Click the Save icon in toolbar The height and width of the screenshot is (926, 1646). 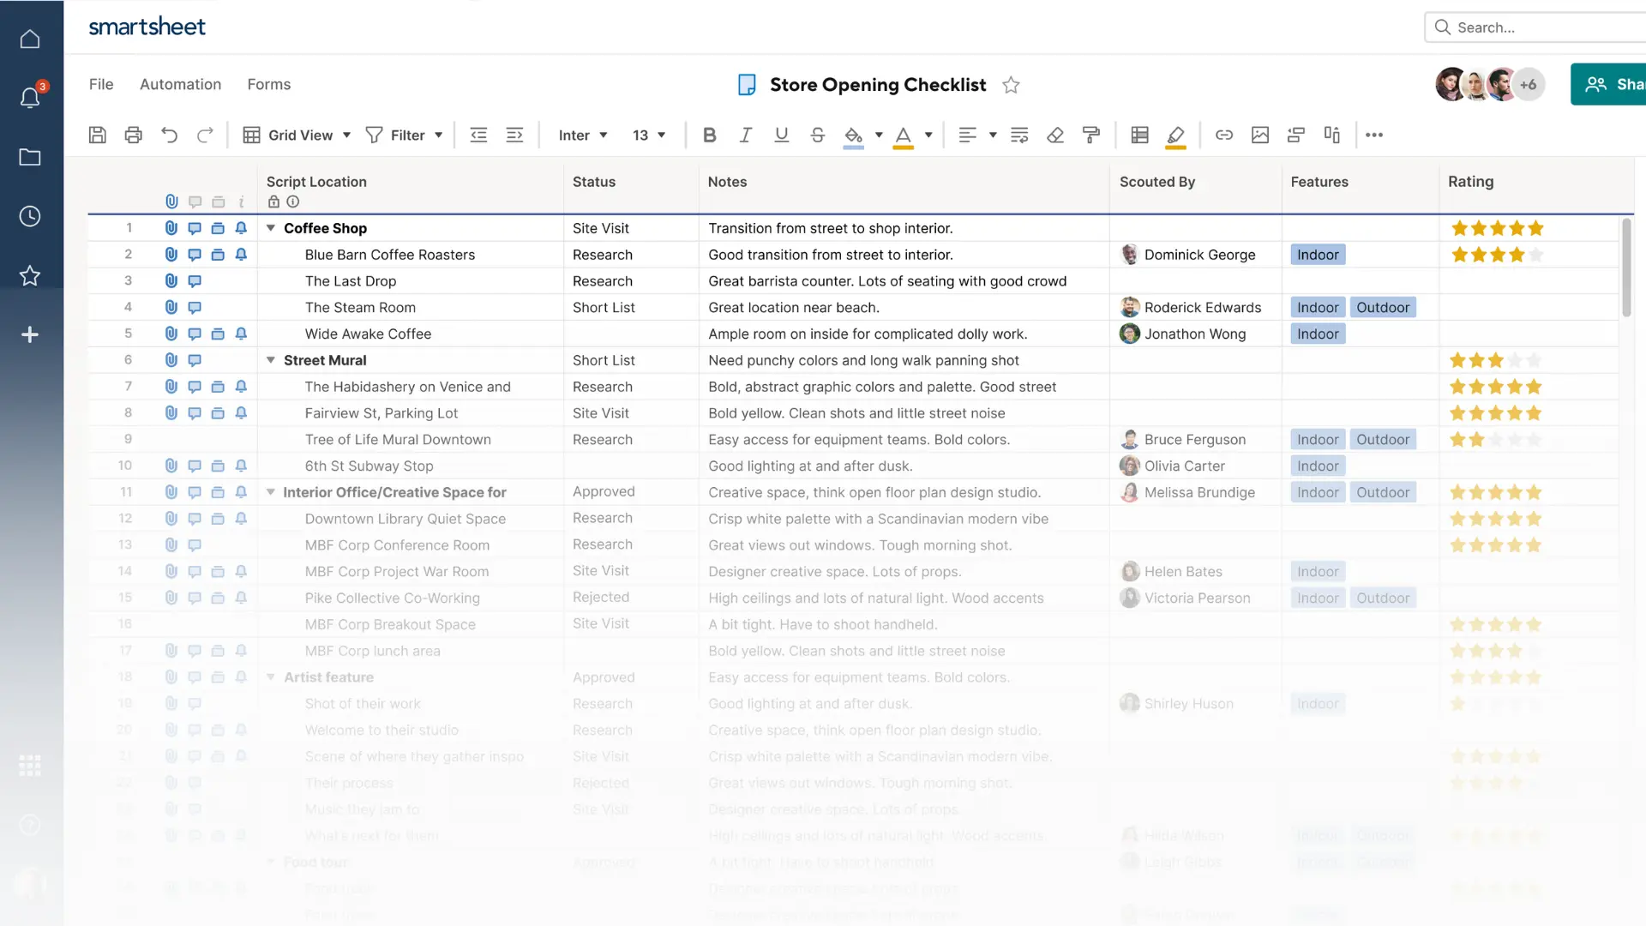coord(98,135)
